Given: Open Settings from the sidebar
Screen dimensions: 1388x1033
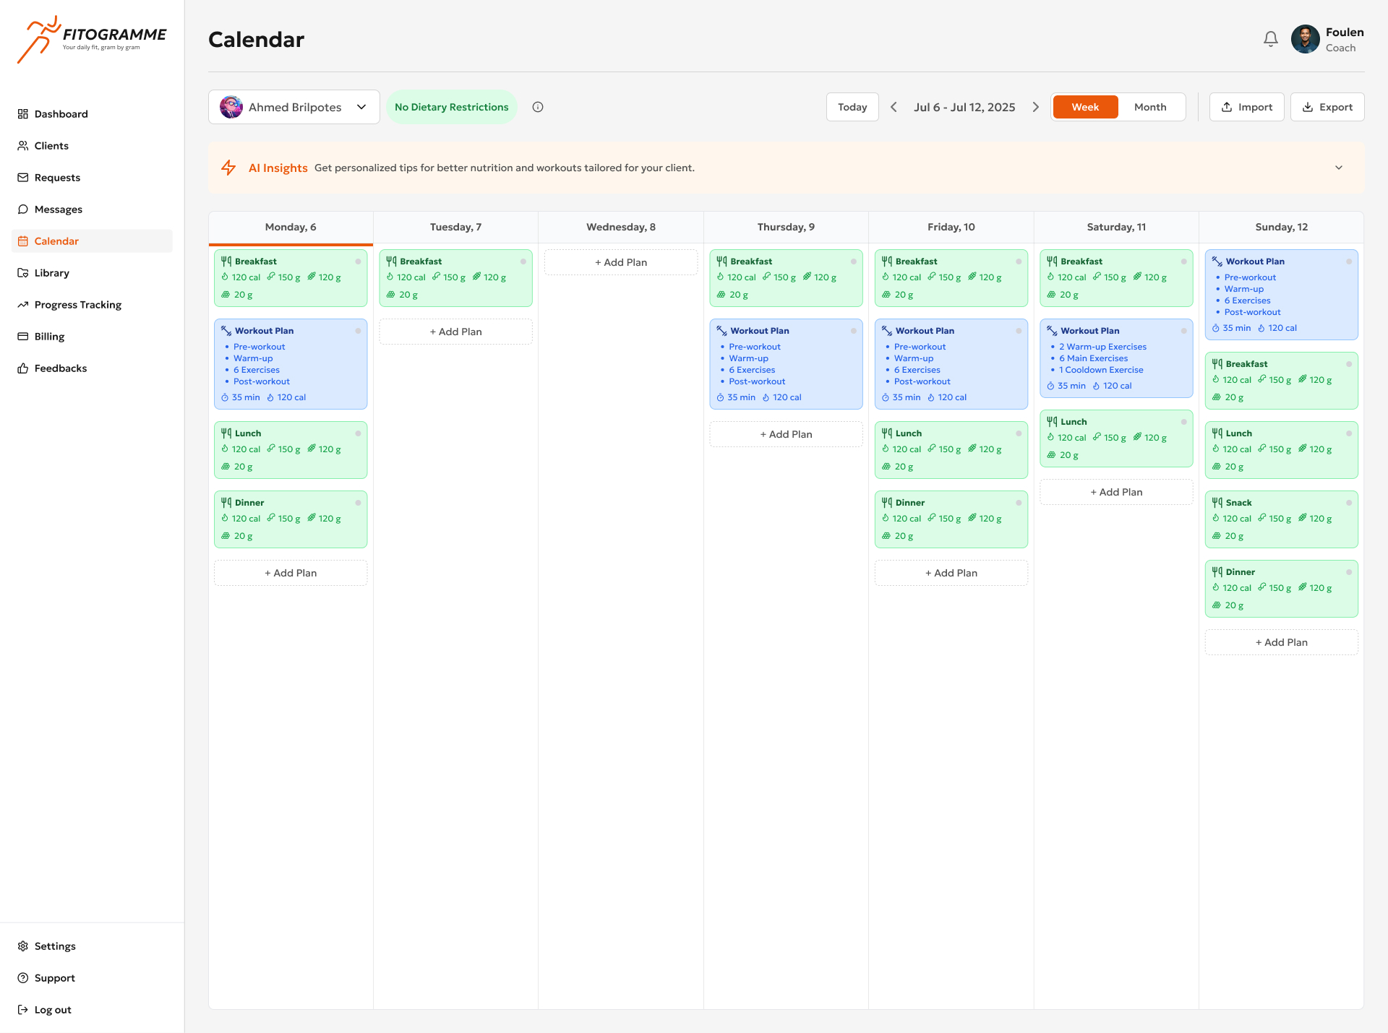Looking at the screenshot, I should [x=55, y=946].
